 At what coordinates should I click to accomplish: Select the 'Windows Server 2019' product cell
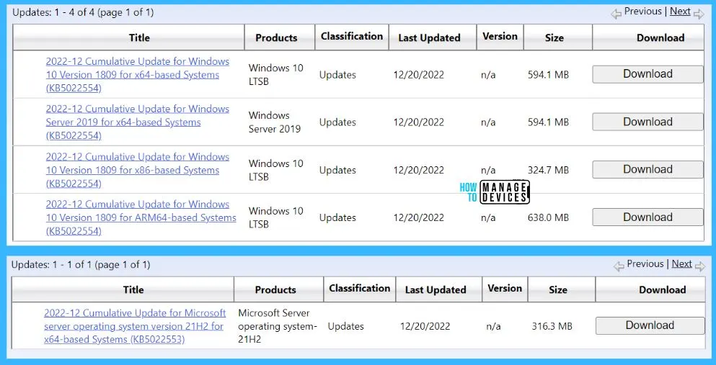tap(275, 122)
